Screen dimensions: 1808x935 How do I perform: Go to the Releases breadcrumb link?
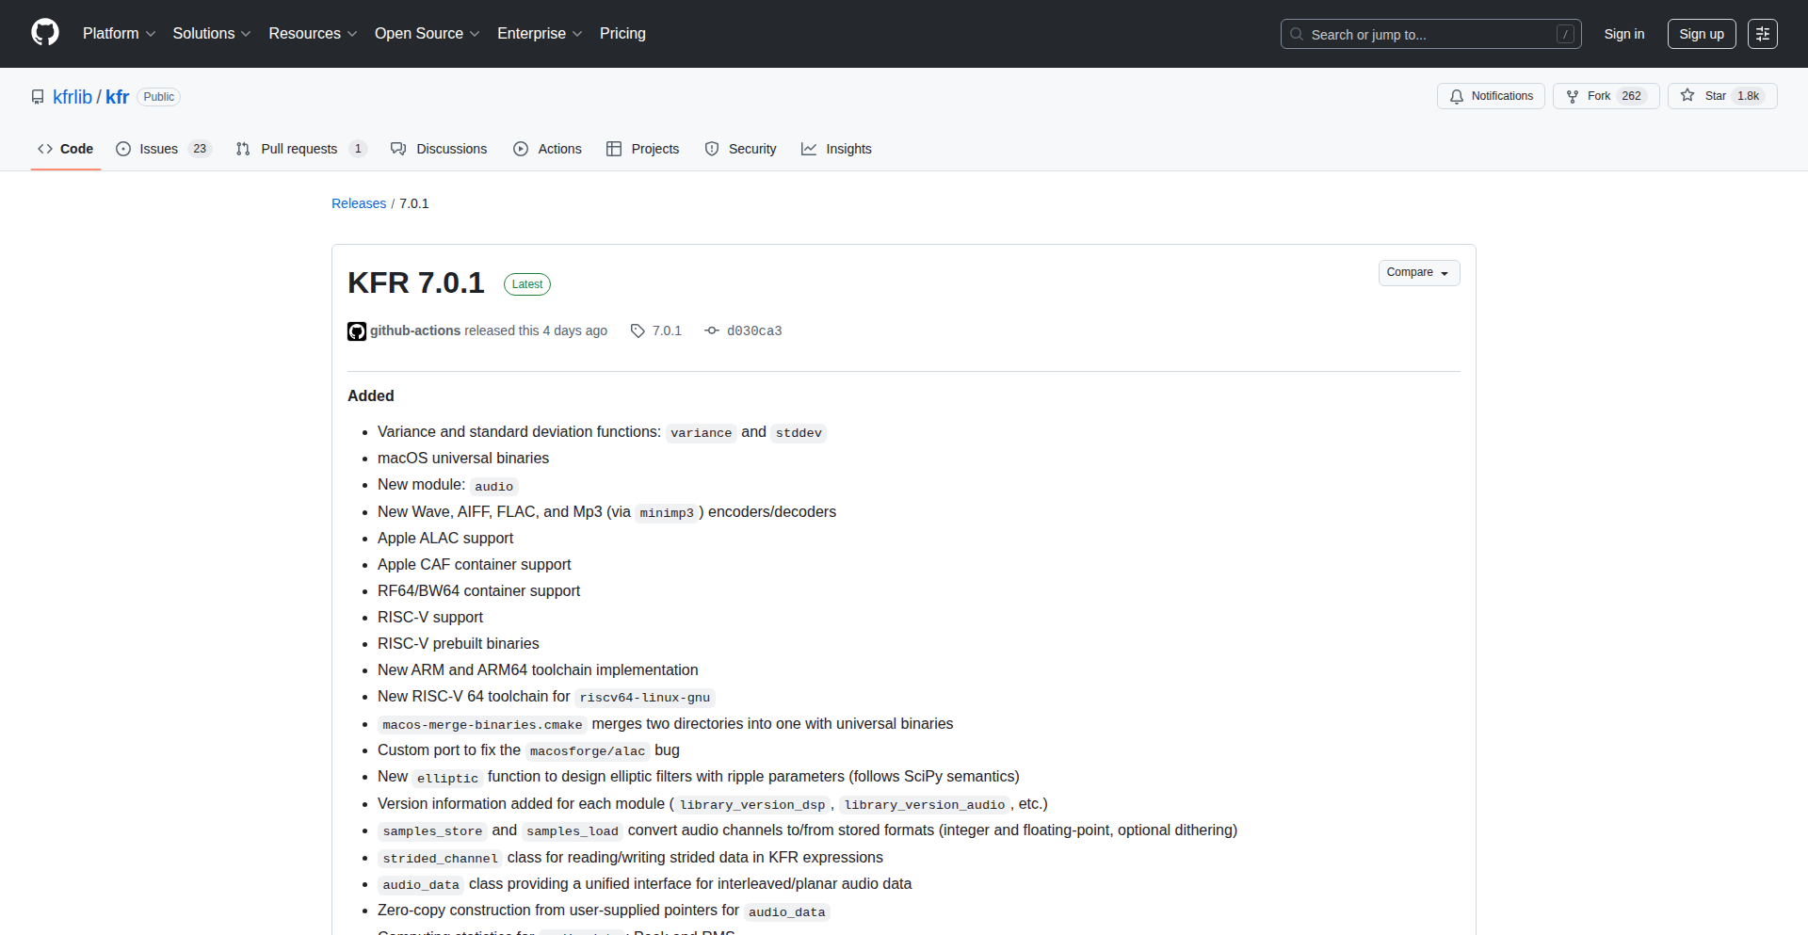tap(359, 203)
